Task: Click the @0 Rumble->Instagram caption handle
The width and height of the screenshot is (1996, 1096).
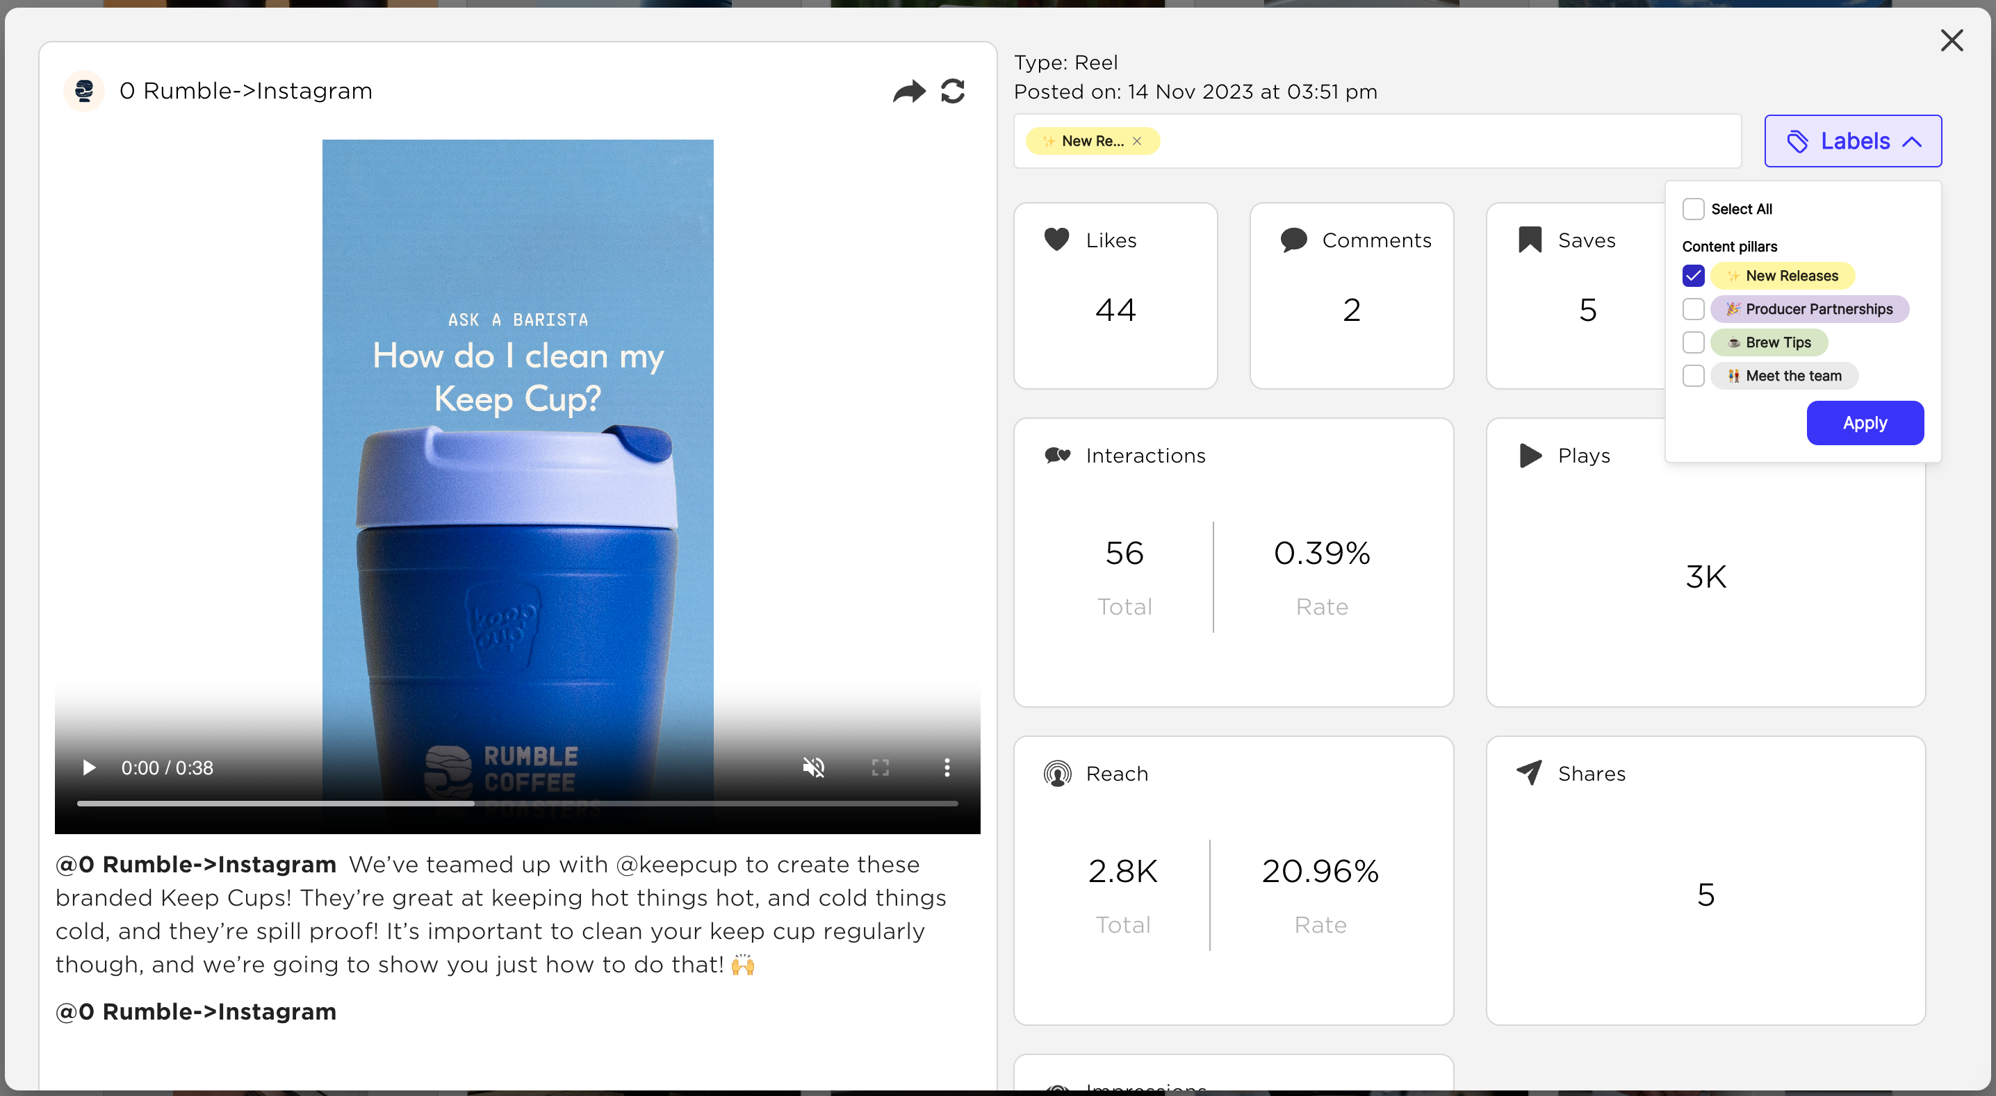Action: click(x=195, y=865)
